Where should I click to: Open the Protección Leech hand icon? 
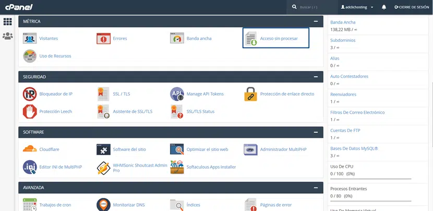point(30,111)
